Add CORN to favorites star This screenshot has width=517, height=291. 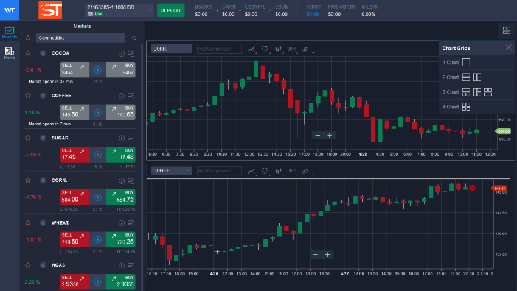[x=28, y=180]
